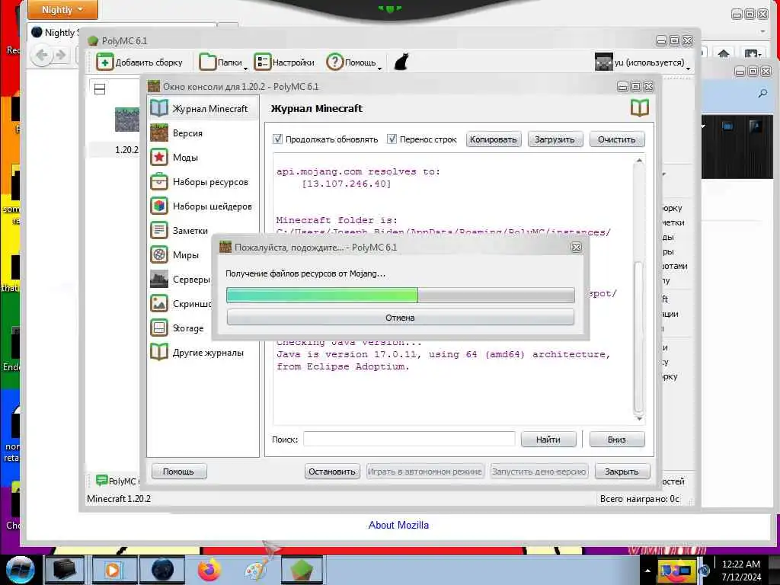Click the Остановить button
The width and height of the screenshot is (780, 585).
[x=332, y=471]
